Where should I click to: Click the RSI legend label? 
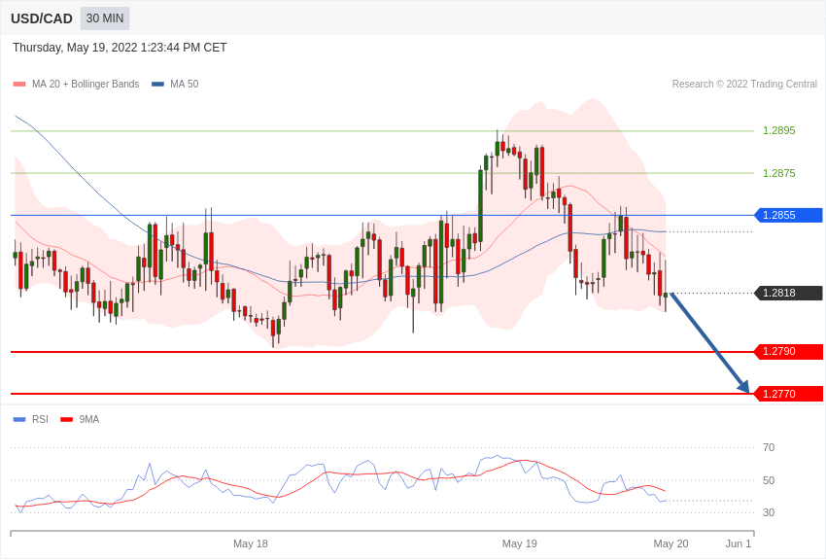[40, 420]
